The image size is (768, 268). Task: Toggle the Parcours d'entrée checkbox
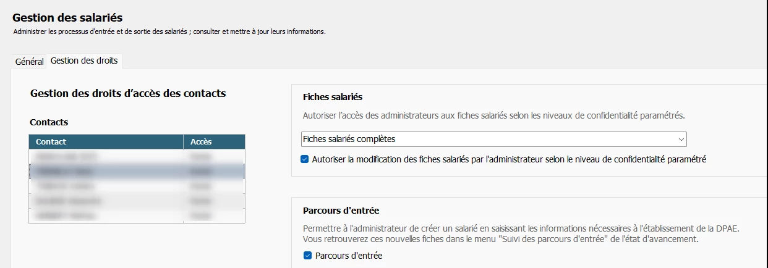pyautogui.click(x=307, y=256)
